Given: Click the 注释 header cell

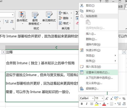Looking at the screenshot, I should [x=42, y=52].
